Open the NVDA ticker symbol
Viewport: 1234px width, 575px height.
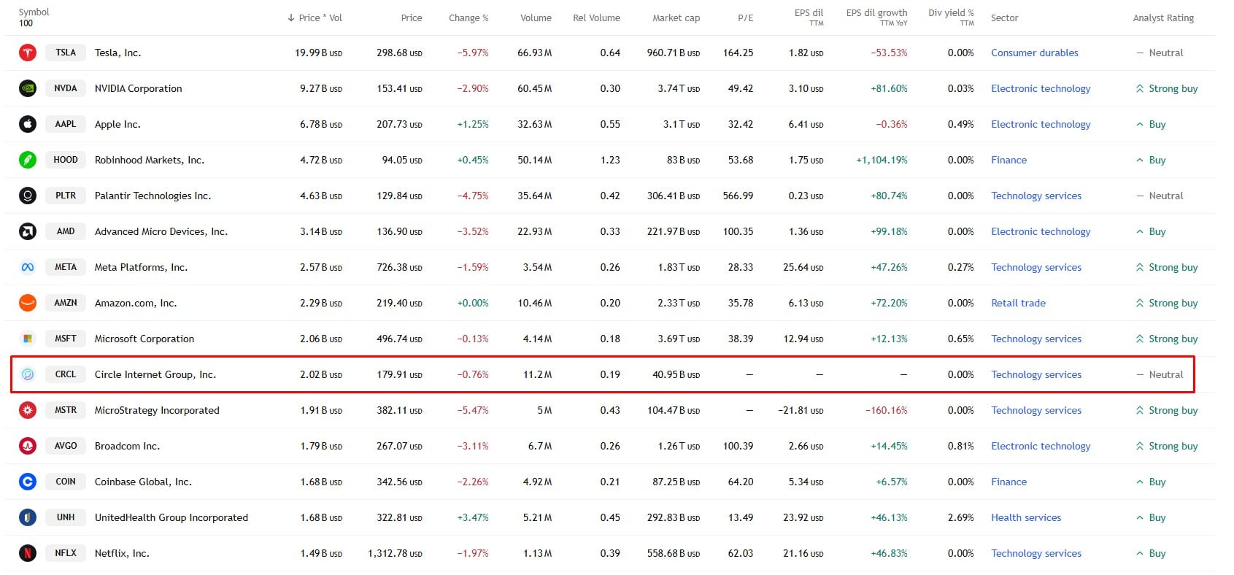66,88
